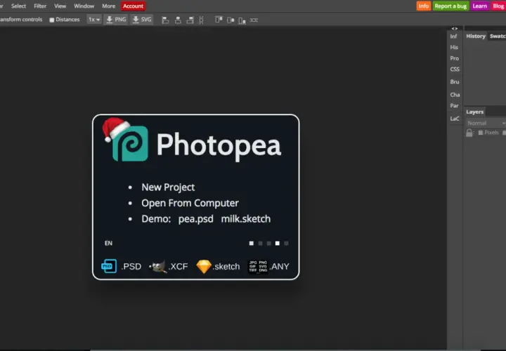
Task: Click the .PSD format label
Action: click(x=131, y=267)
